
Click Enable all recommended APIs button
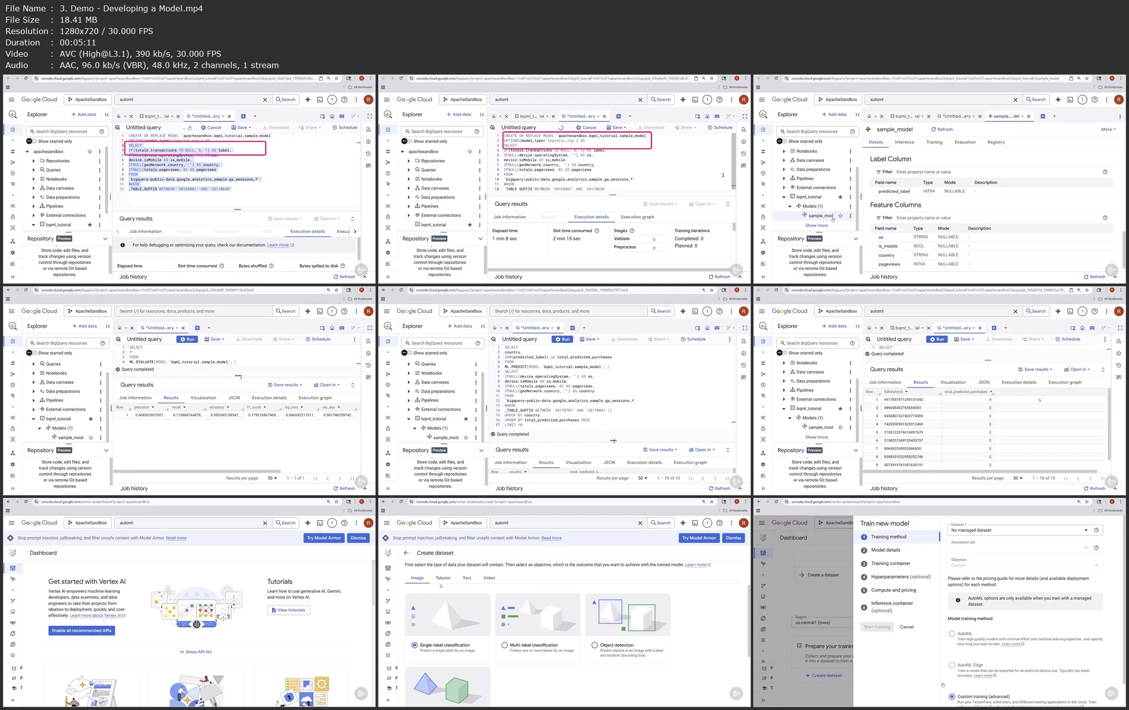tap(81, 631)
